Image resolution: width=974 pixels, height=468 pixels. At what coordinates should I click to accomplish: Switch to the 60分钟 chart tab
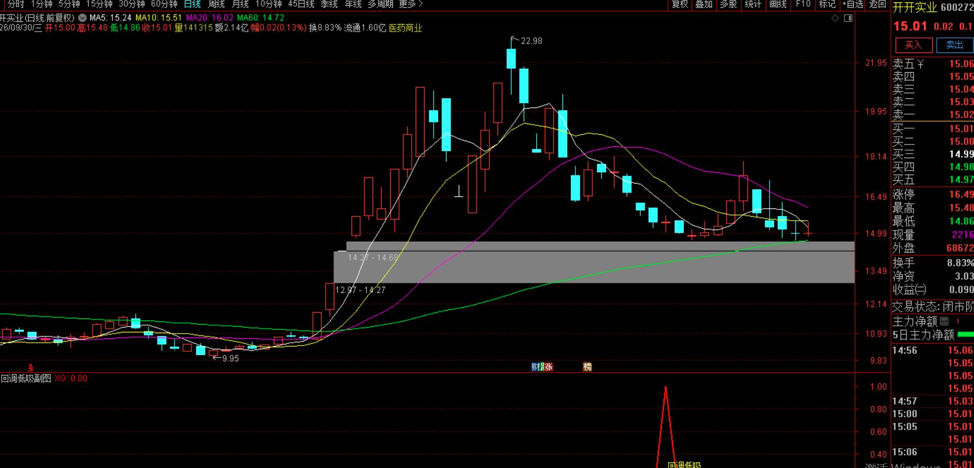(164, 4)
